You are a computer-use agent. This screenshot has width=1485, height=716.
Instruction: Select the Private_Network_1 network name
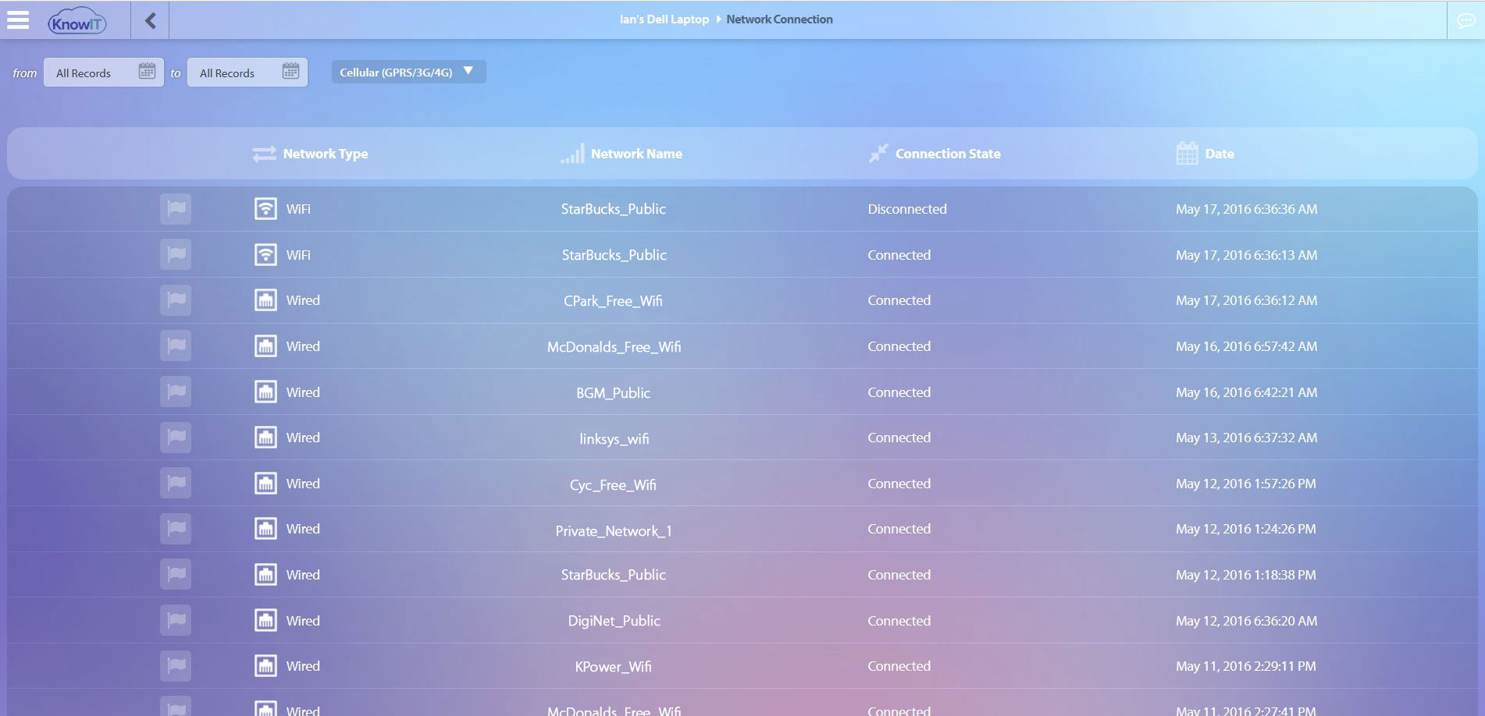click(x=614, y=531)
